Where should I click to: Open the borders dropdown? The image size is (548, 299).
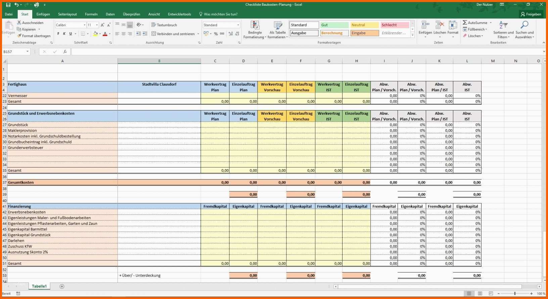(x=88, y=34)
